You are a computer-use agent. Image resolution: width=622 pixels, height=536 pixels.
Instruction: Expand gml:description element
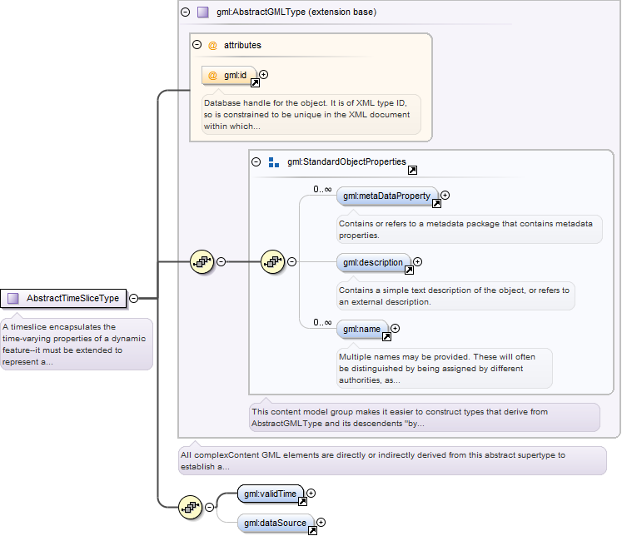418,261
